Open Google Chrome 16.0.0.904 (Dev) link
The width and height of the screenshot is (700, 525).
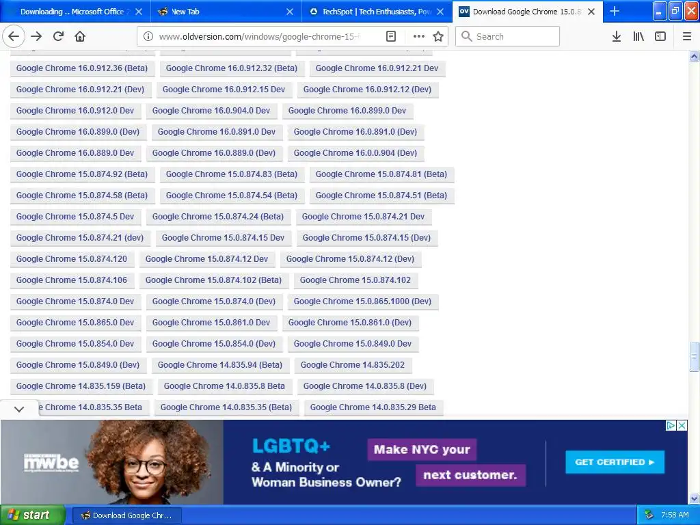click(355, 153)
